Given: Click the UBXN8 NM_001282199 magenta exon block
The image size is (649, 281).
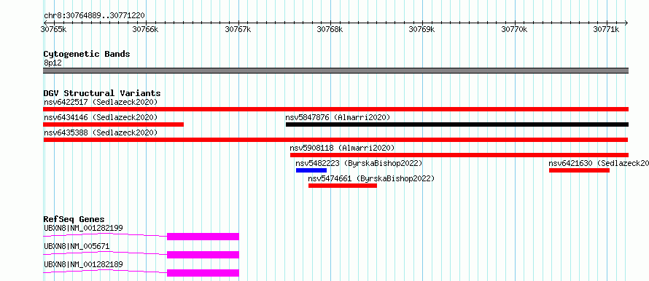Looking at the screenshot, I should tap(203, 237).
